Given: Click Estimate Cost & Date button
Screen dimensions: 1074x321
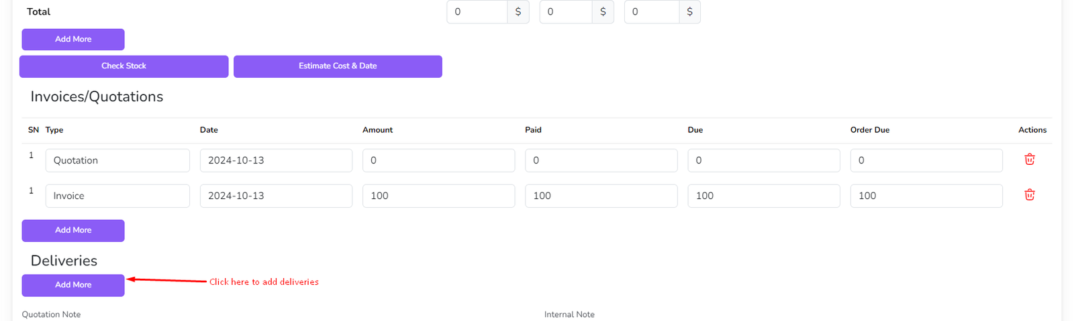Looking at the screenshot, I should tap(338, 66).
